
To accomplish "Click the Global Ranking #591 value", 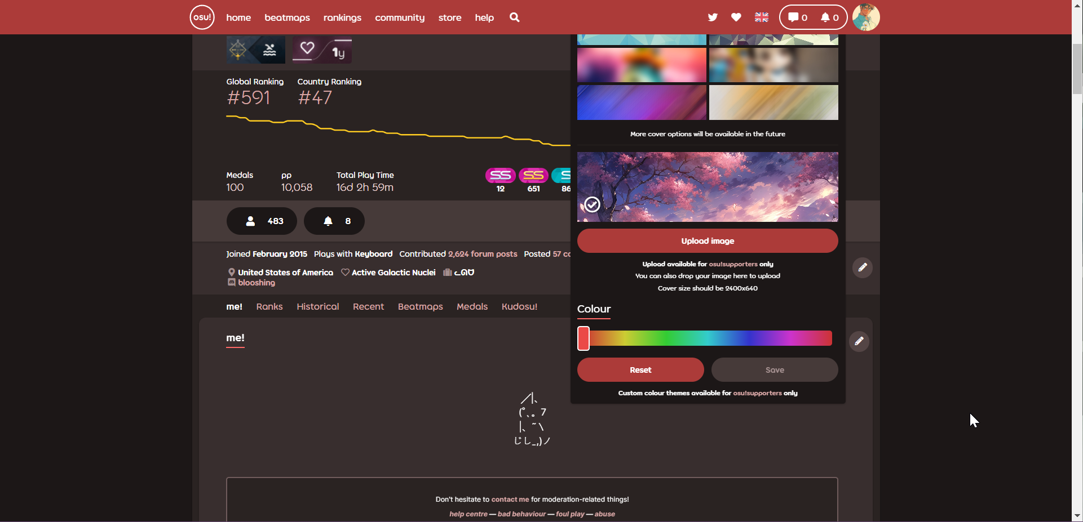I will 249,98.
